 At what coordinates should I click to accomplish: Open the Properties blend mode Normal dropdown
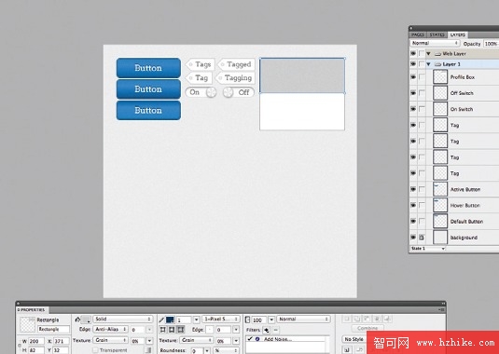point(303,319)
